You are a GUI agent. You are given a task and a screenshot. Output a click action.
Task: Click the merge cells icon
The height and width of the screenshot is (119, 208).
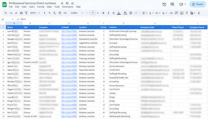coord(136,13)
